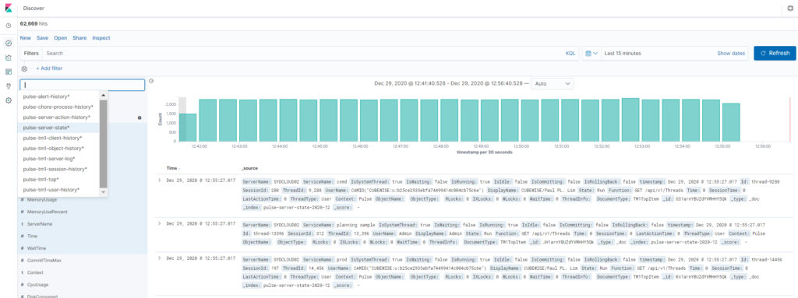Open the Discover compass icon
The image size is (798, 298).
8,44
